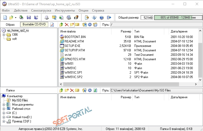Open the recent files arrow beside Open

(16, 18)
